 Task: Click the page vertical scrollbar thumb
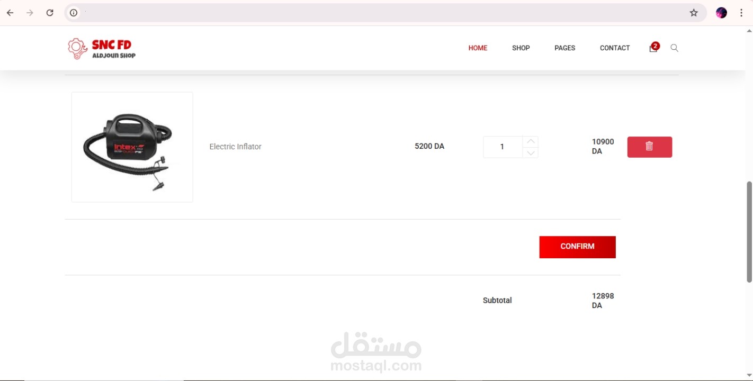(x=749, y=232)
